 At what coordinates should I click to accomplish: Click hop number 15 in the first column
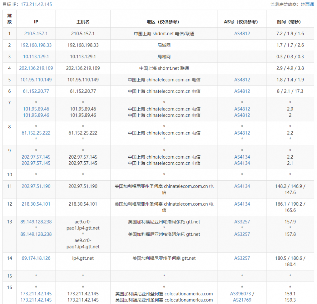9,276
